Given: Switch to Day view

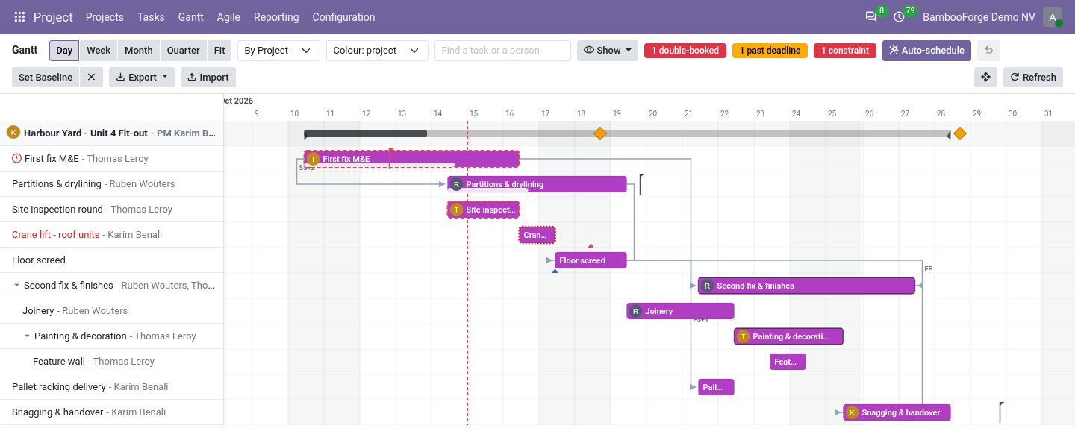Looking at the screenshot, I should click(x=64, y=51).
